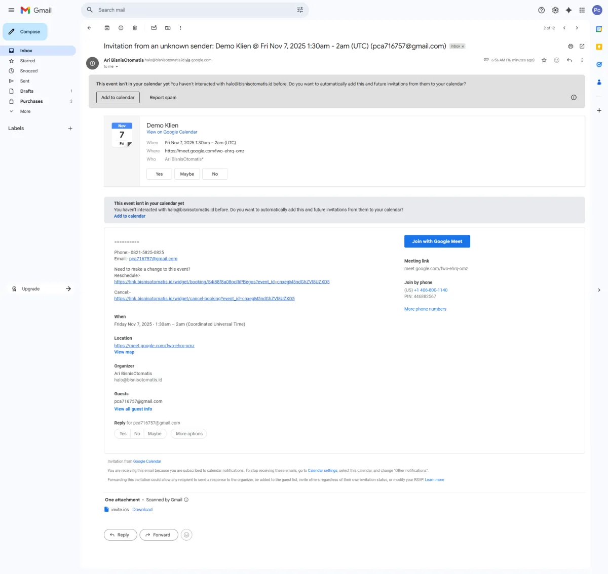The height and width of the screenshot is (574, 608).
Task: Click More phone numbers link
Action: tap(425, 309)
